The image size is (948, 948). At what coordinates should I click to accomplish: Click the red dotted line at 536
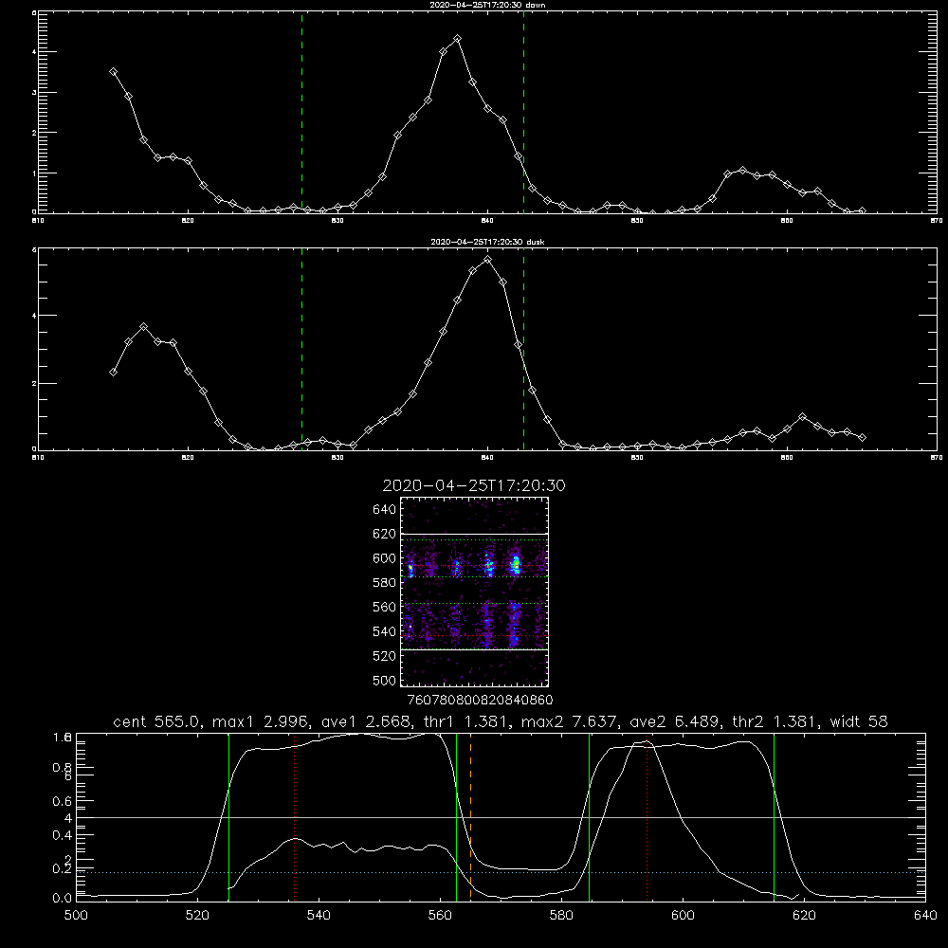point(295,817)
